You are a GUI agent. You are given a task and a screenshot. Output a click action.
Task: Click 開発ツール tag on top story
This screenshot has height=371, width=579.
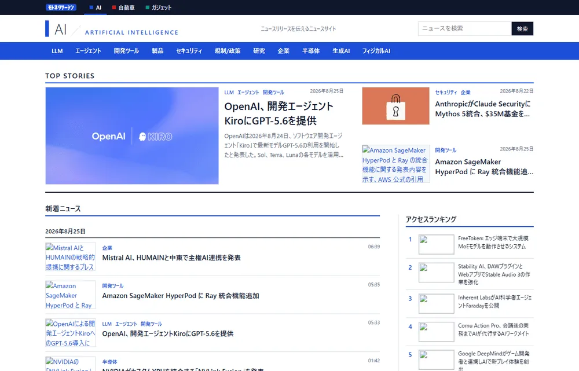(273, 92)
